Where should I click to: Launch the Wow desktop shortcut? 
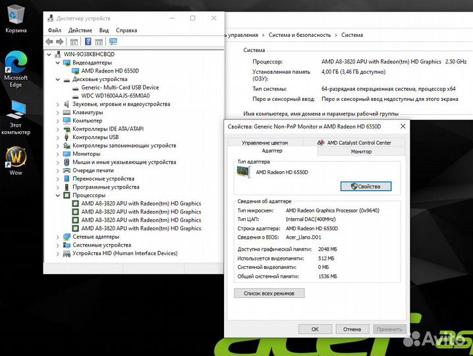16,161
